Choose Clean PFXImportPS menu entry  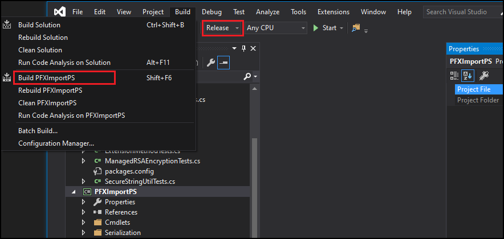pyautogui.click(x=98, y=103)
